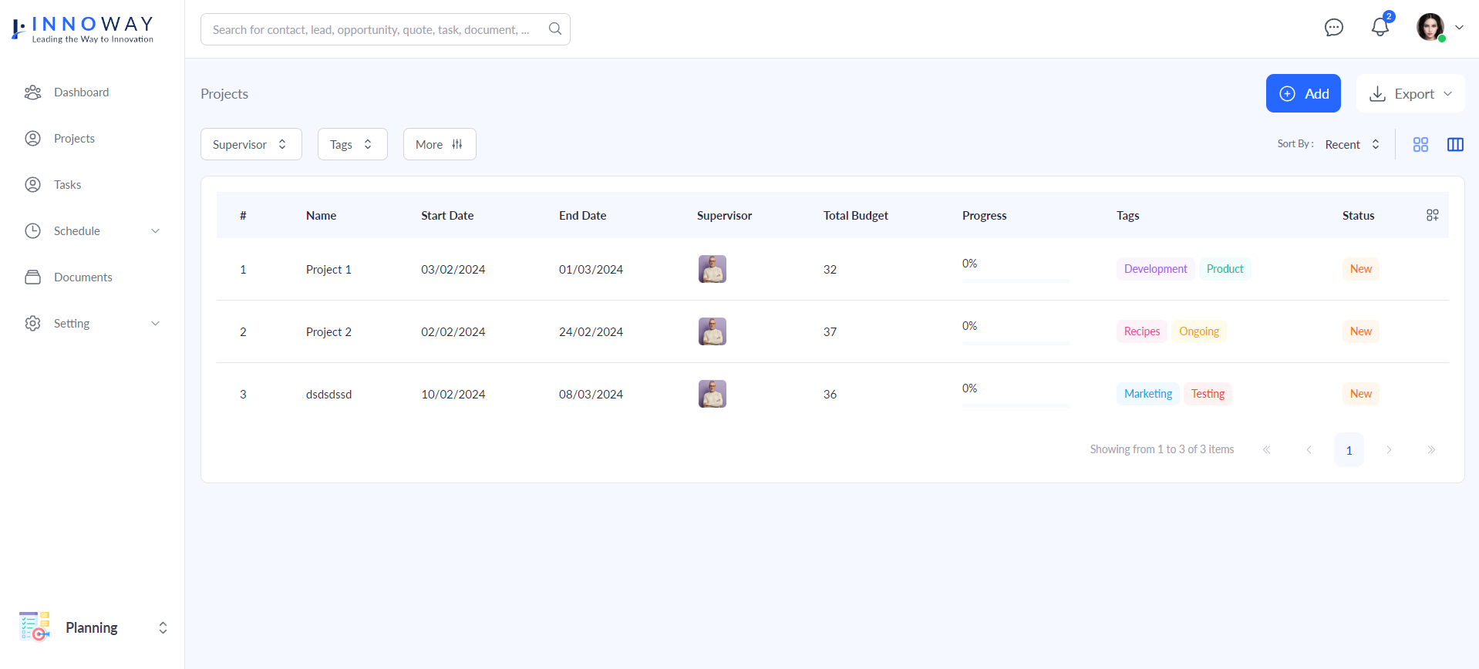Image resolution: width=1479 pixels, height=669 pixels.
Task: Open Tasks in the sidebar
Action: tap(67, 185)
